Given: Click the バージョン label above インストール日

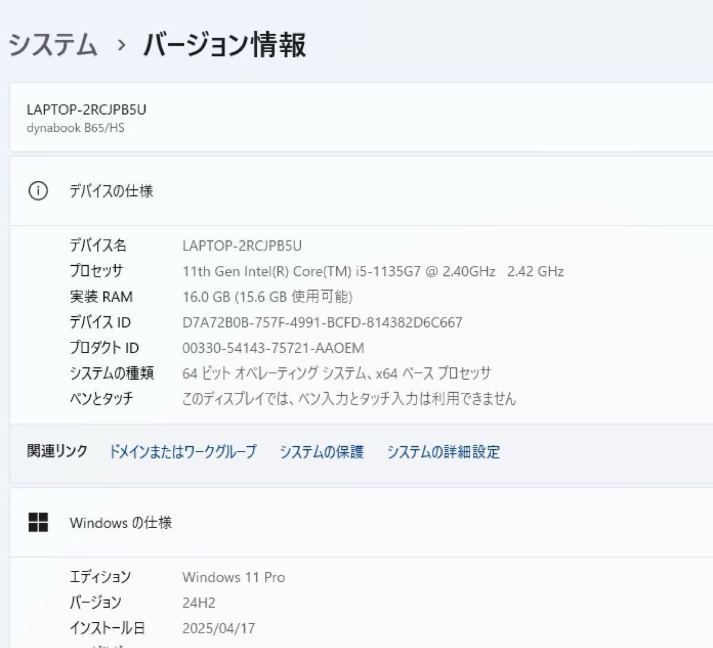Looking at the screenshot, I should pyautogui.click(x=95, y=602).
